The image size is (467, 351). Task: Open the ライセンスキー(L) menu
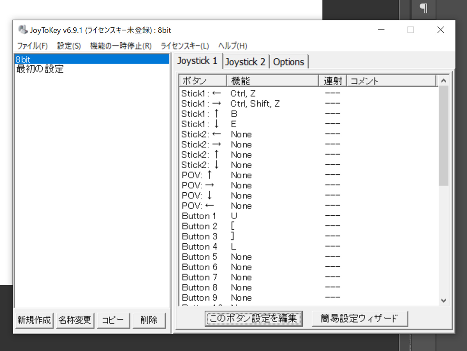(x=185, y=46)
